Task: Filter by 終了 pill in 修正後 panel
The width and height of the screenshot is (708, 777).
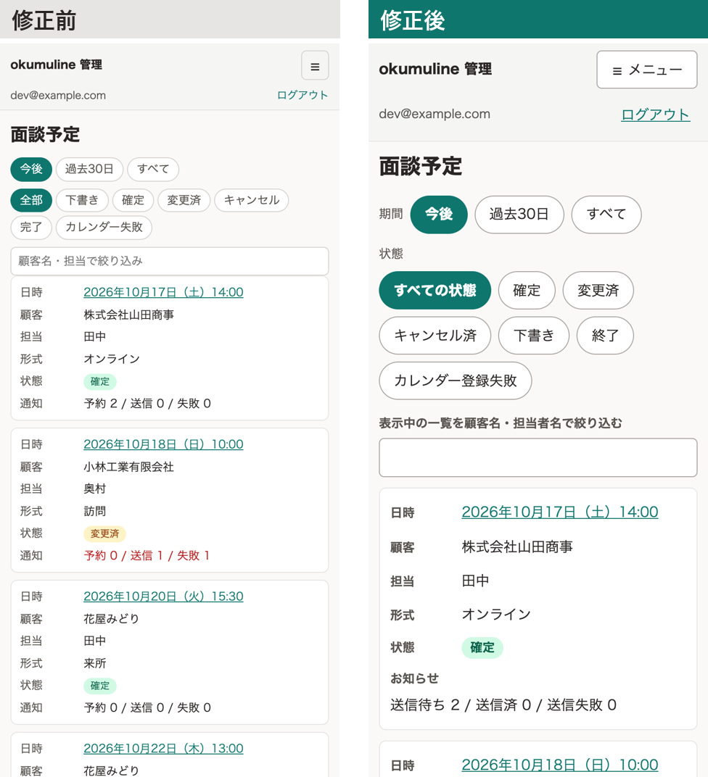Action: point(605,336)
